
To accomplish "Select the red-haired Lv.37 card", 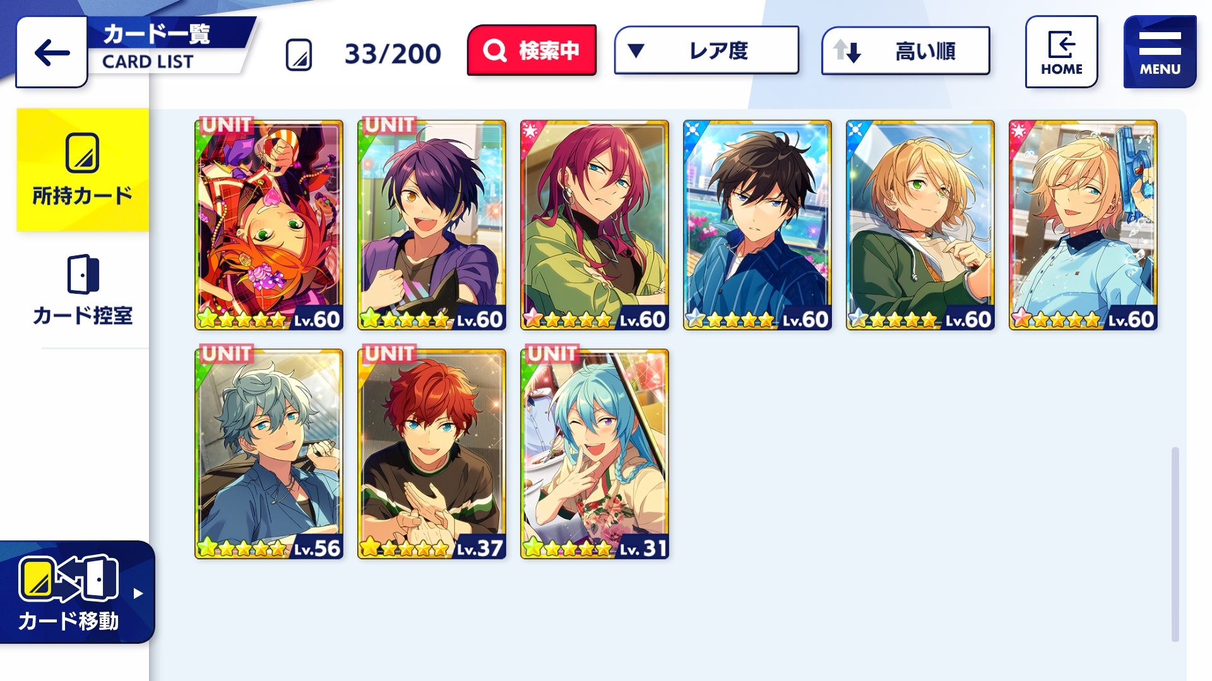I will pos(432,454).
